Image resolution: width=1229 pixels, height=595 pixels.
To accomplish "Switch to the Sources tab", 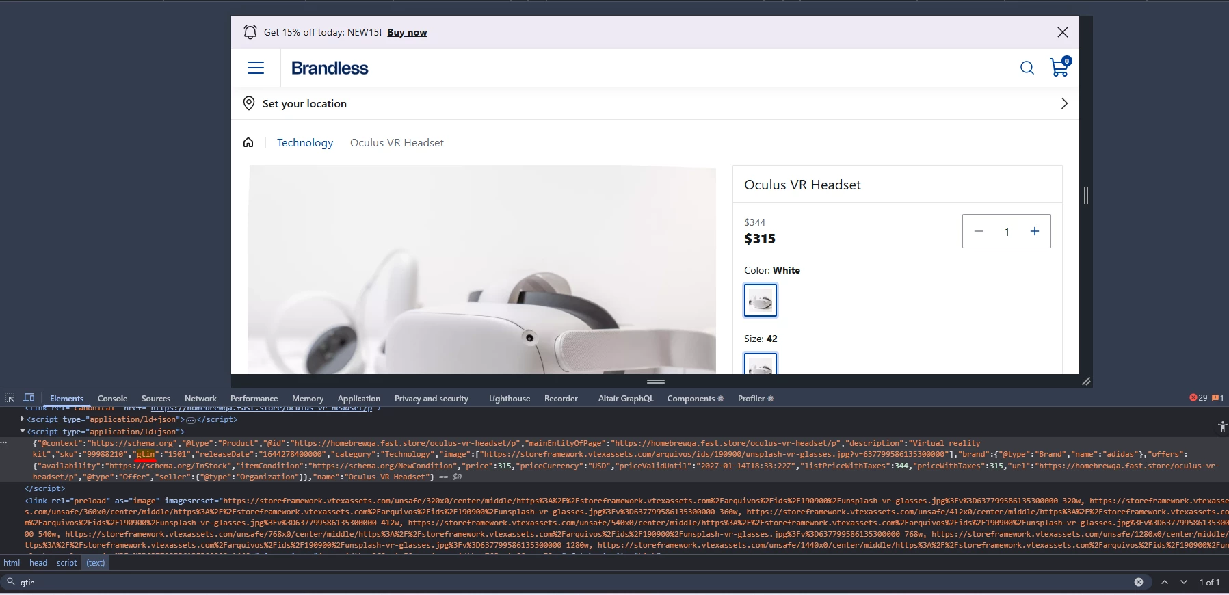I will 156,399.
